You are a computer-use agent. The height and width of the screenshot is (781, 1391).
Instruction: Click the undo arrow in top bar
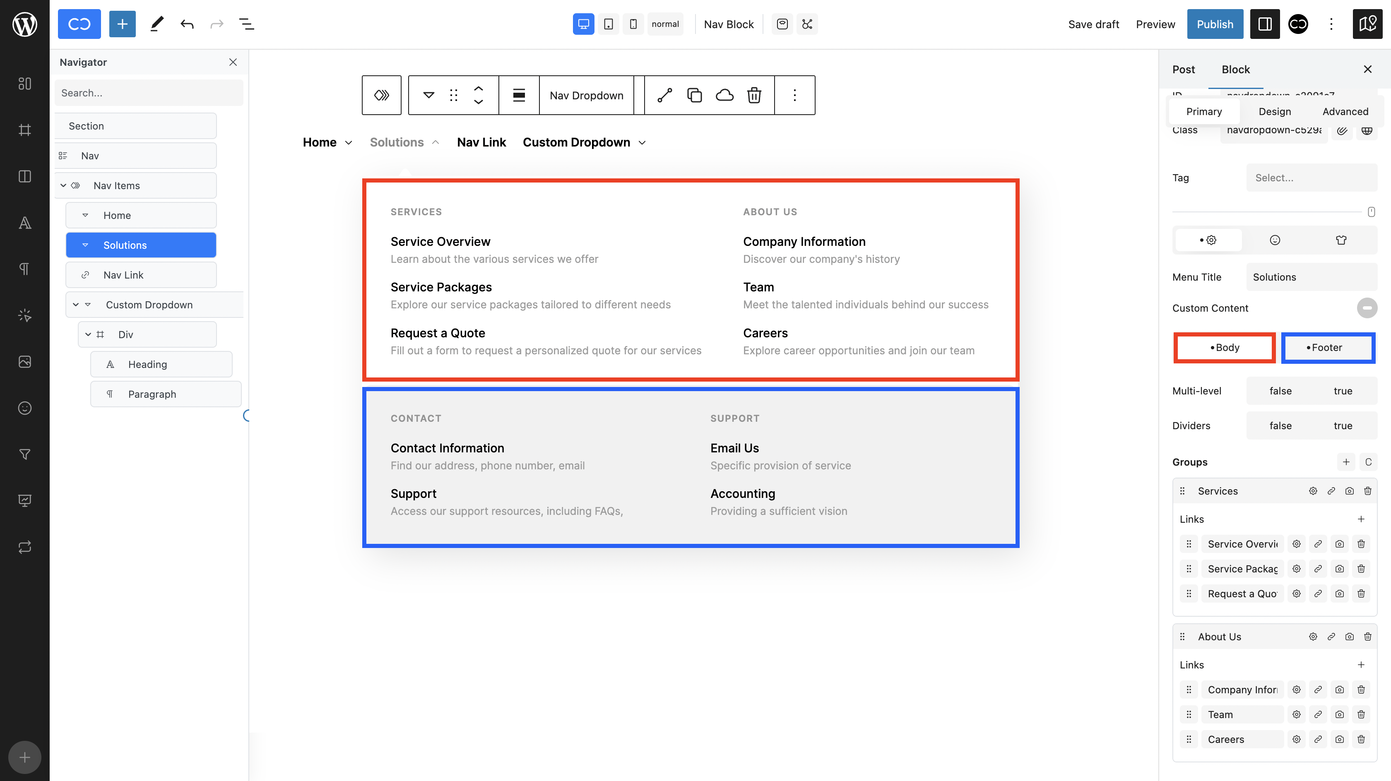pos(187,24)
